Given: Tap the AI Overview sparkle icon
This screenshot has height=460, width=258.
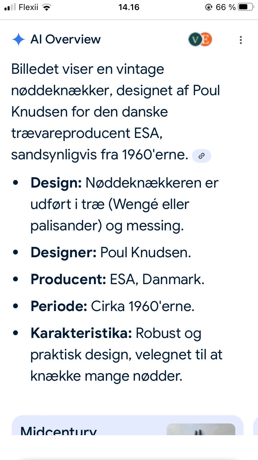Looking at the screenshot, I should pos(19,39).
